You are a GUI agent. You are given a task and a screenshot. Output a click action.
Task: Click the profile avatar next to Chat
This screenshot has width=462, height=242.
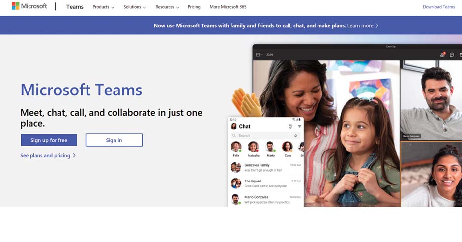(x=233, y=126)
